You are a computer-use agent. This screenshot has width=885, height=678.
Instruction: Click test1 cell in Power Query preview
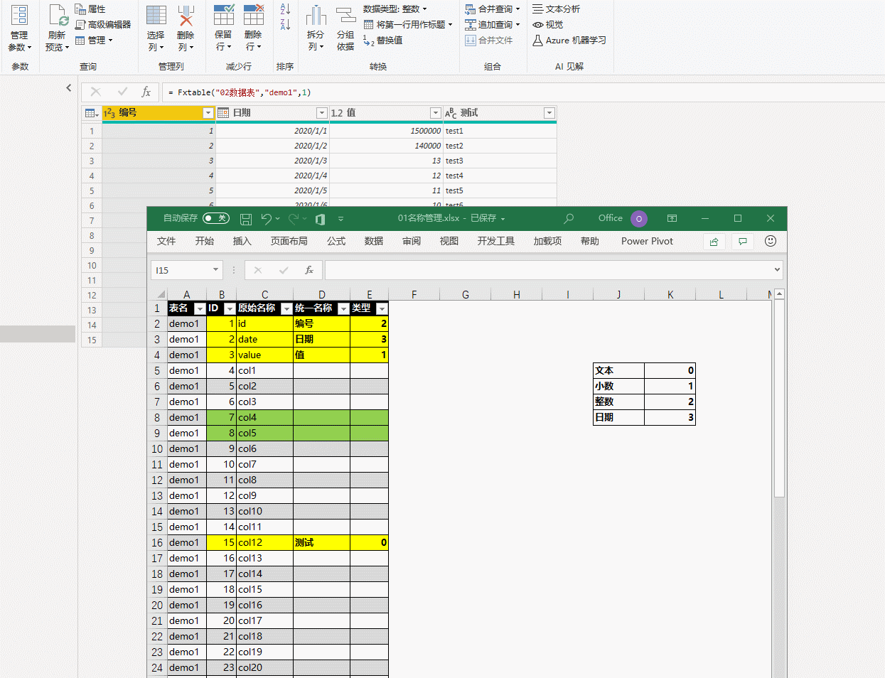500,131
